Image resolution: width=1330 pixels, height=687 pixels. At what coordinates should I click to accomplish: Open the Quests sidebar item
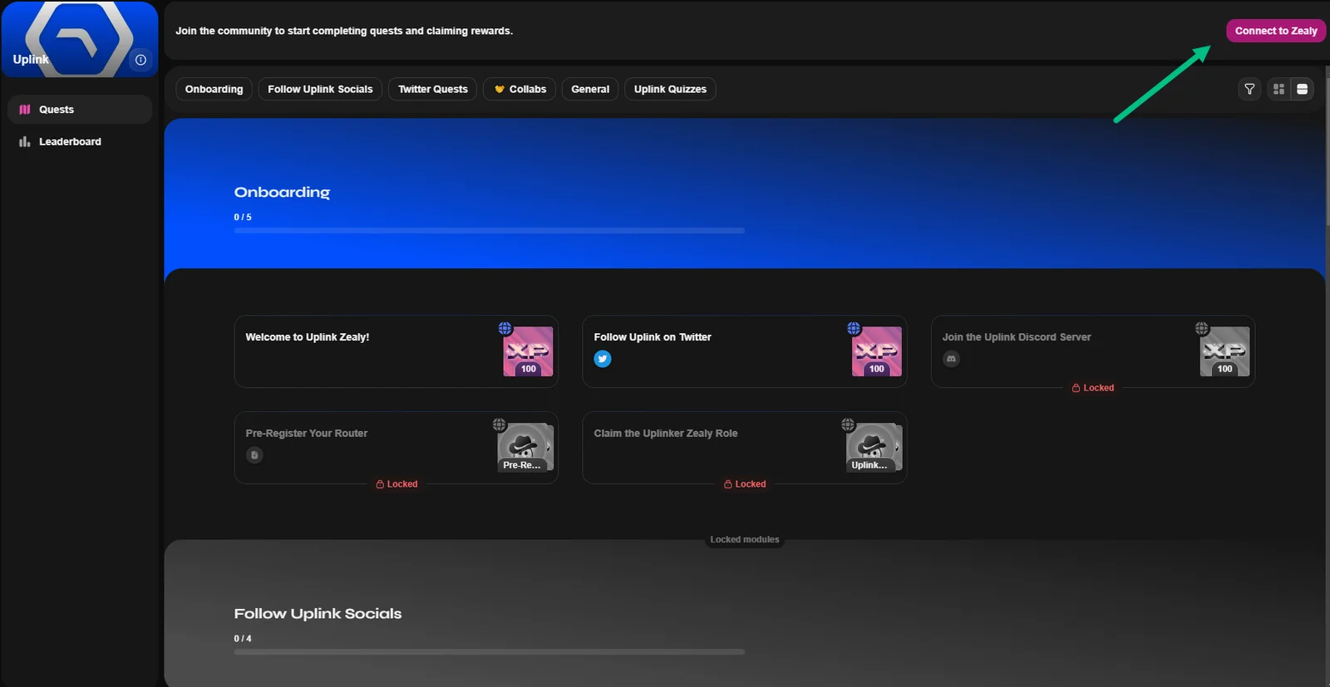pos(80,110)
